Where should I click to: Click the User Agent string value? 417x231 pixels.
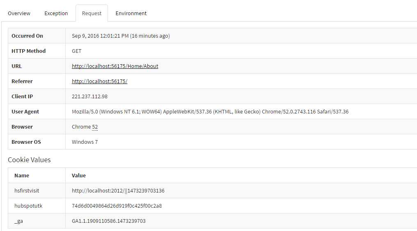click(210, 111)
